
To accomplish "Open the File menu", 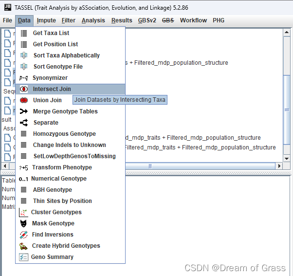I will point(7,20).
